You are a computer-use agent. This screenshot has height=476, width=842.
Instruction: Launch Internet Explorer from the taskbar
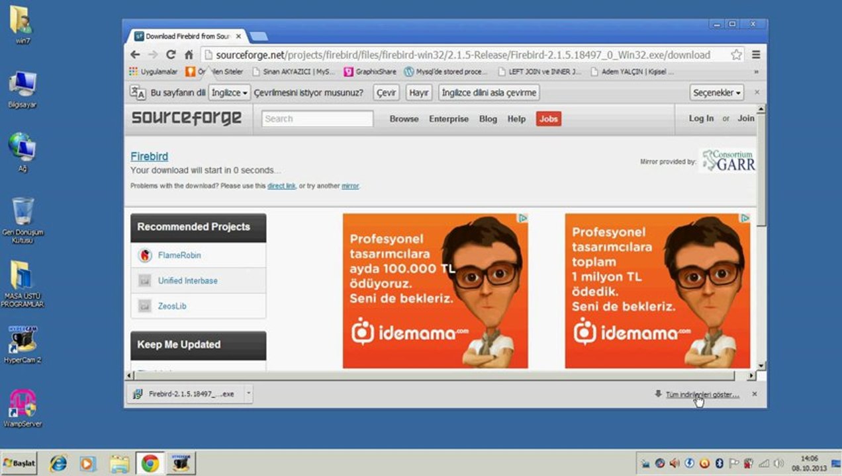point(58,463)
